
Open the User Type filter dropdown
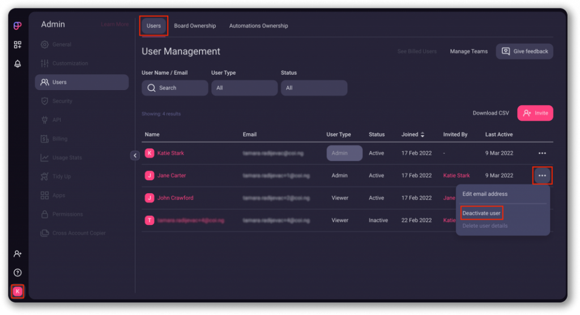click(244, 88)
